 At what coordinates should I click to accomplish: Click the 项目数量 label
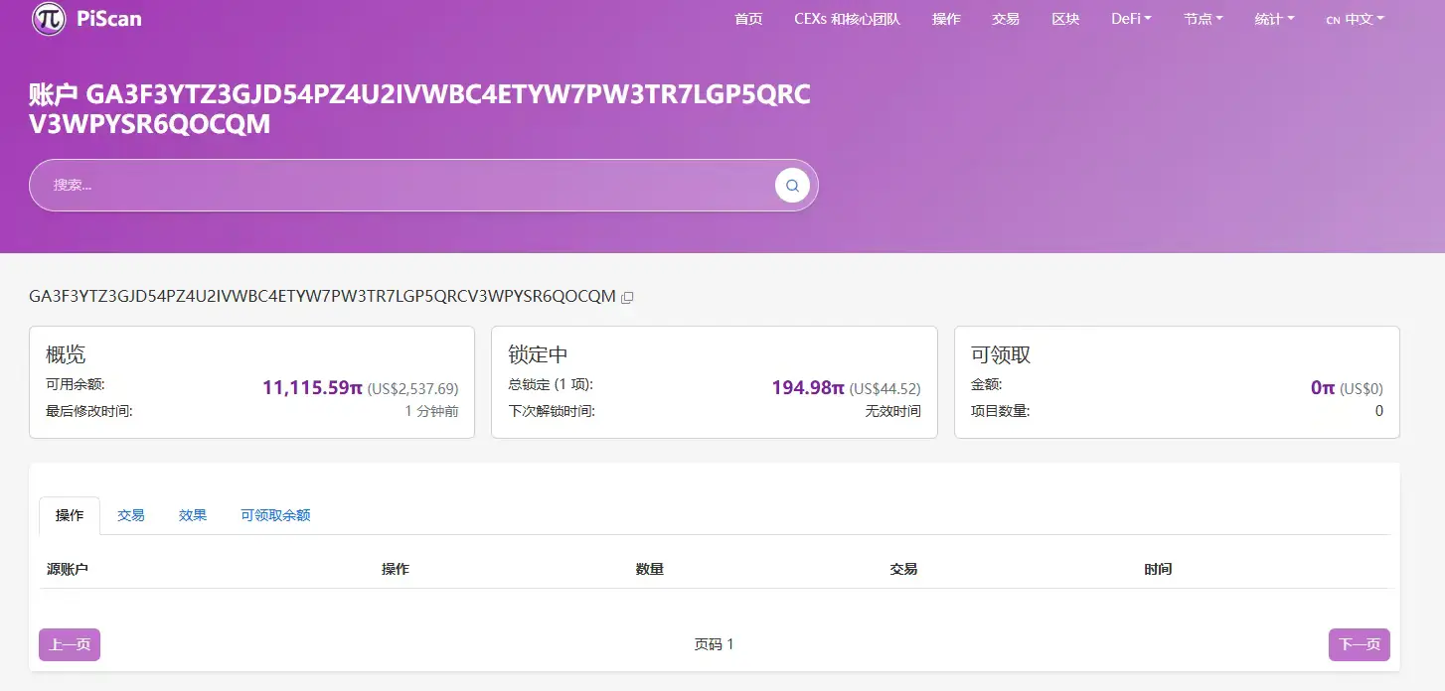[1000, 411]
